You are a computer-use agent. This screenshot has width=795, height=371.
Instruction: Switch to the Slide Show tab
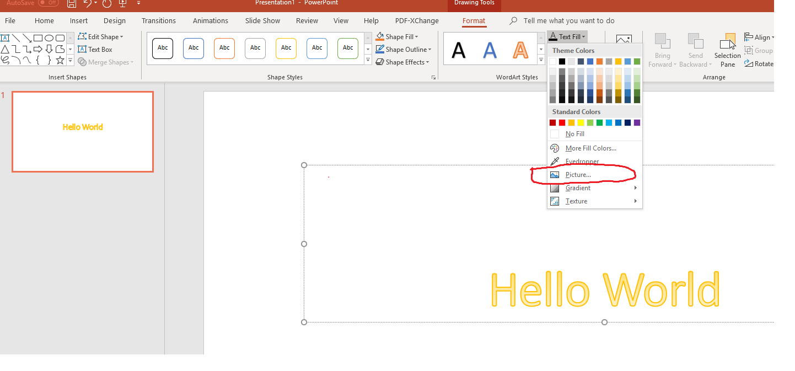click(263, 21)
